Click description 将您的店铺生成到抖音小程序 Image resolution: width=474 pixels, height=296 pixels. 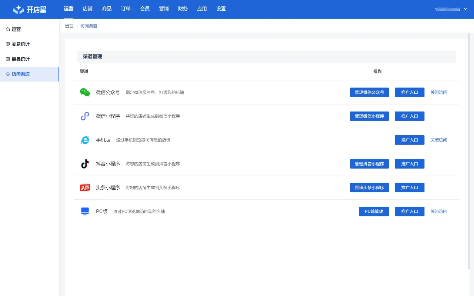click(x=153, y=164)
